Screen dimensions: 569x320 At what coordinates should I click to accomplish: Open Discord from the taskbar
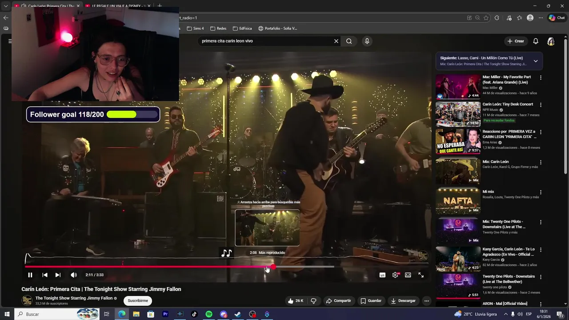click(224, 314)
